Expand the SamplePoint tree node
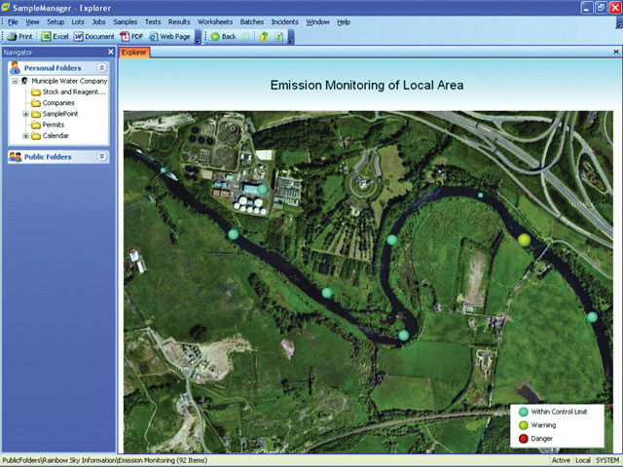The image size is (623, 467). point(25,114)
